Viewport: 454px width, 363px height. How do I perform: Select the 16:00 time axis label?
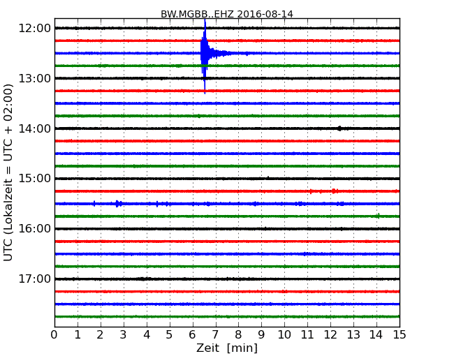34,229
